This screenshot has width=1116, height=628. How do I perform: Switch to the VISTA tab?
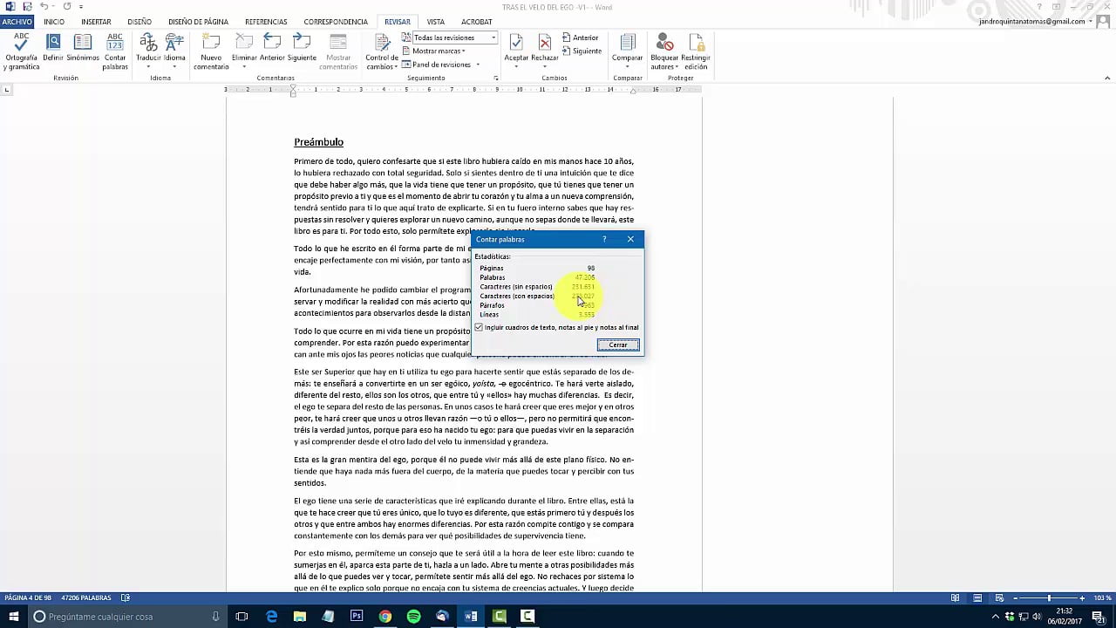pyautogui.click(x=435, y=22)
